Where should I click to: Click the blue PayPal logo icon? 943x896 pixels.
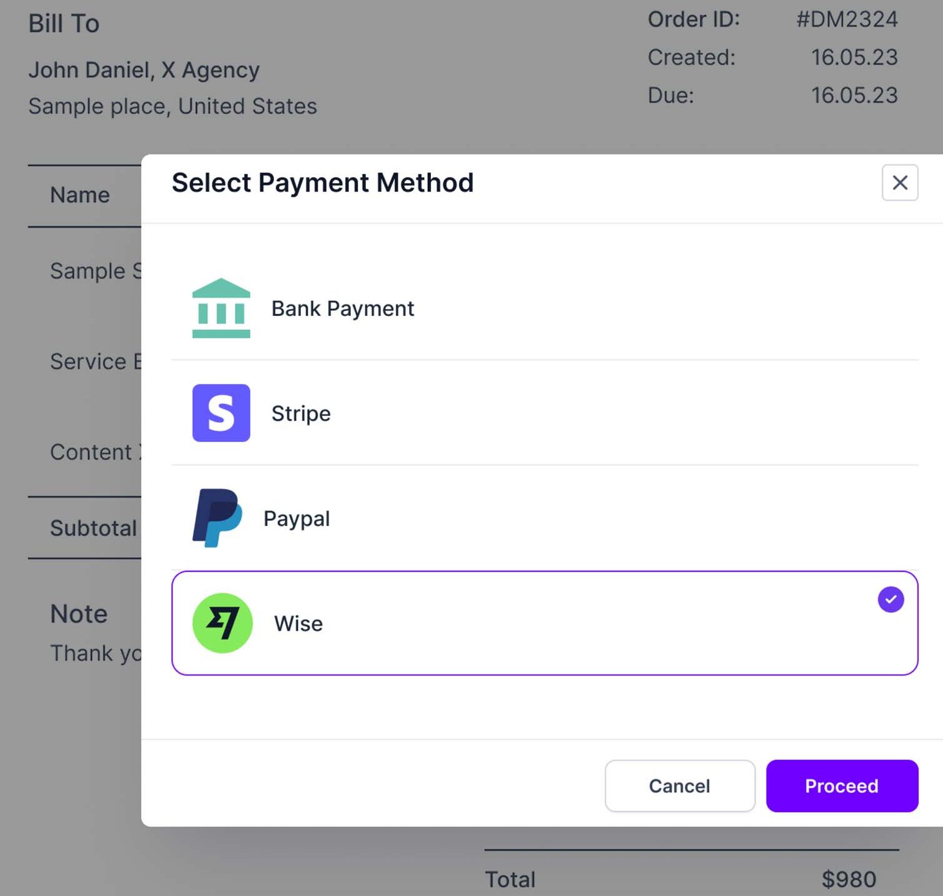click(217, 518)
